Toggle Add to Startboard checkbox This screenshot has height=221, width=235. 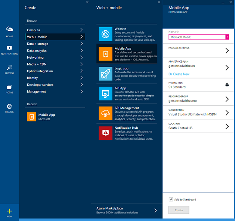coord(171,199)
